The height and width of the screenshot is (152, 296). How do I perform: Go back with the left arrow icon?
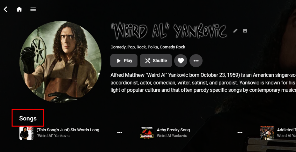pyautogui.click(x=6, y=9)
